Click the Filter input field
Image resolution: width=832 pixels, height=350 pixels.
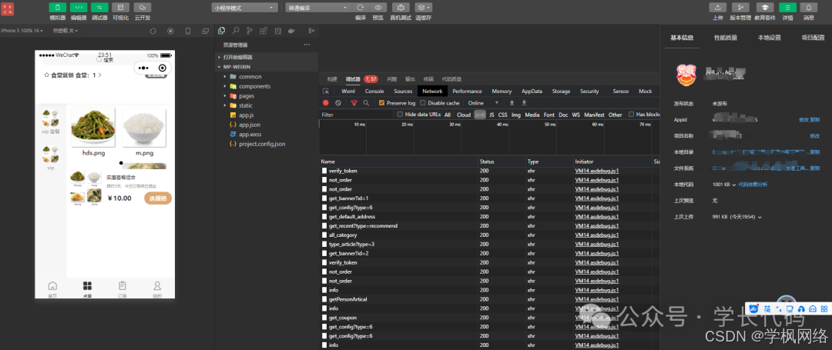[357, 115]
